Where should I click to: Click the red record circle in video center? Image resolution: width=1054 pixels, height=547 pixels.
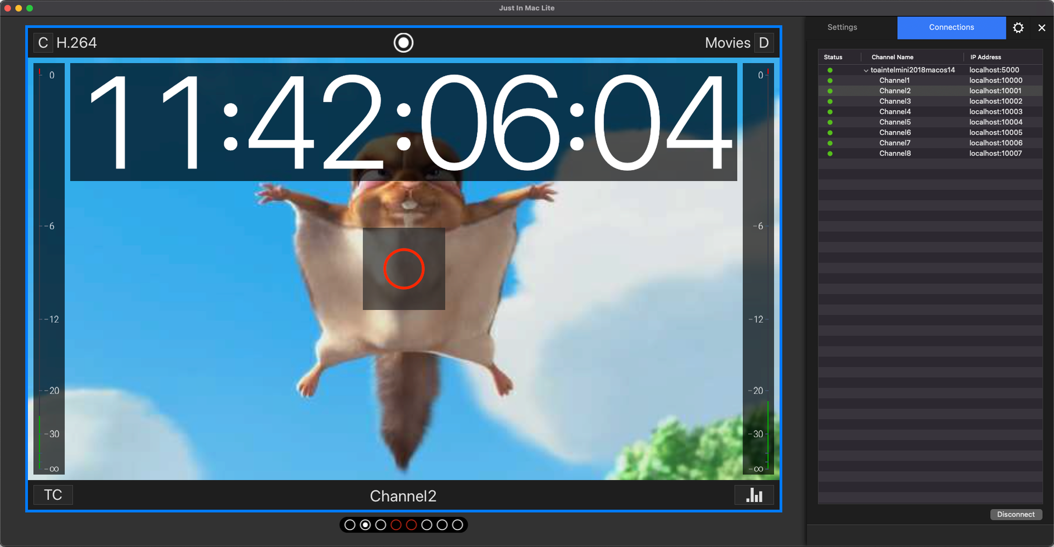pyautogui.click(x=404, y=269)
